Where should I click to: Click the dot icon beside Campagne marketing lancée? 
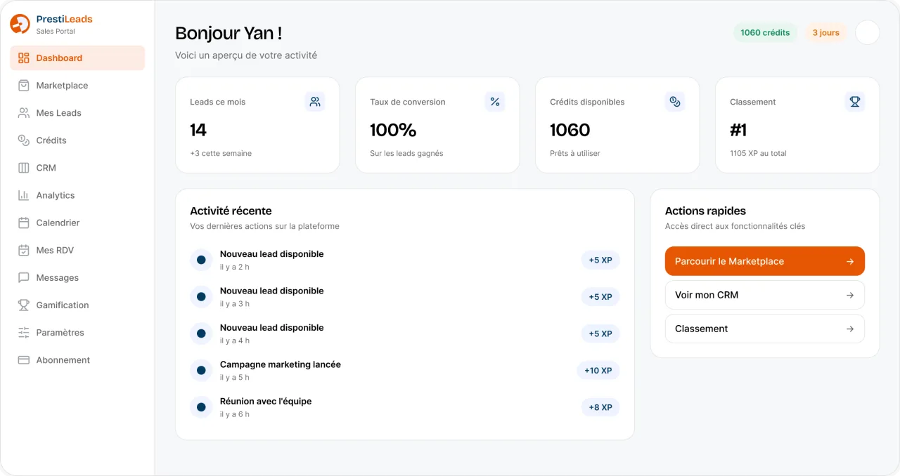(201, 370)
